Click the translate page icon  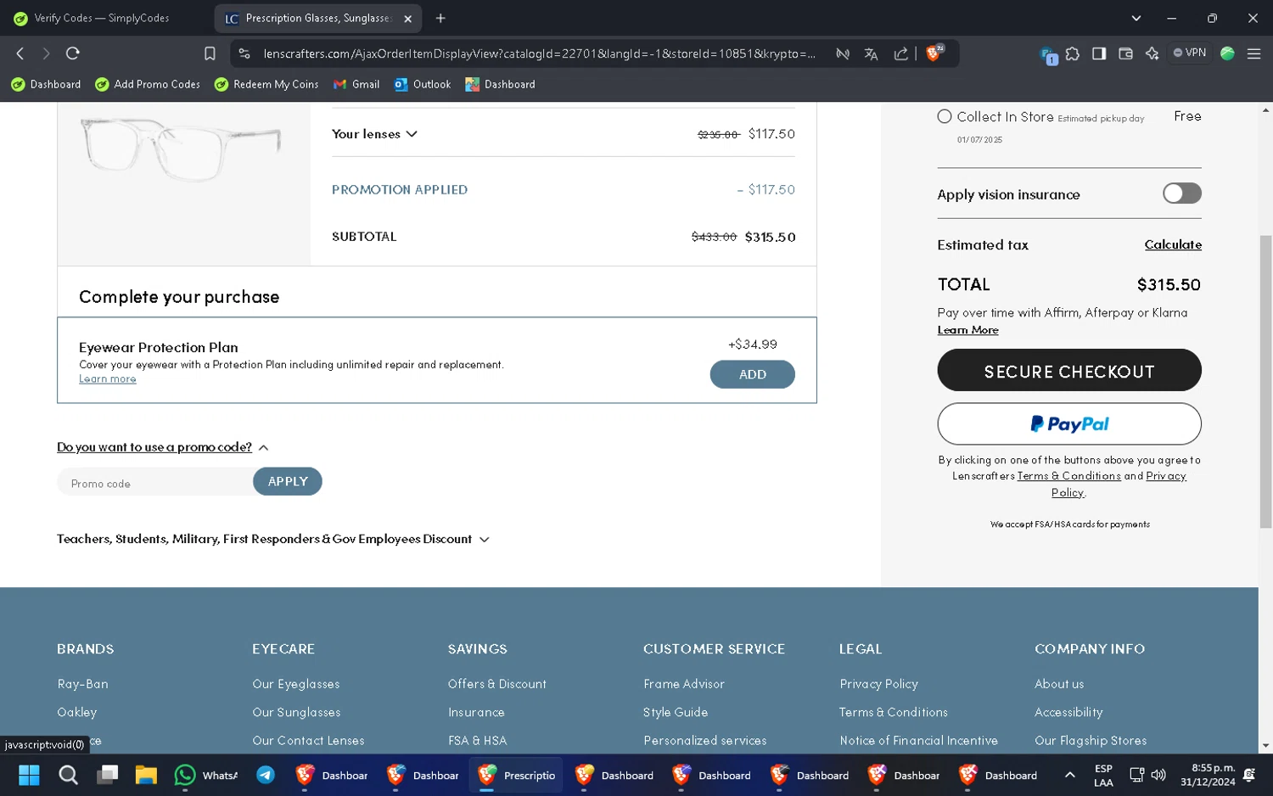pyautogui.click(x=871, y=53)
